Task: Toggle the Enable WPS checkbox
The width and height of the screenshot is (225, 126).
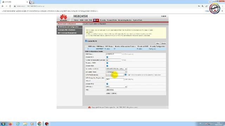Action: 107,84
